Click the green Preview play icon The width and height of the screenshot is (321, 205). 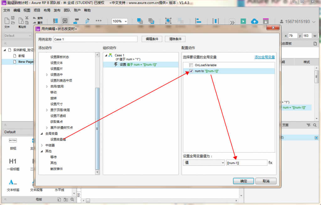[x=243, y=21]
